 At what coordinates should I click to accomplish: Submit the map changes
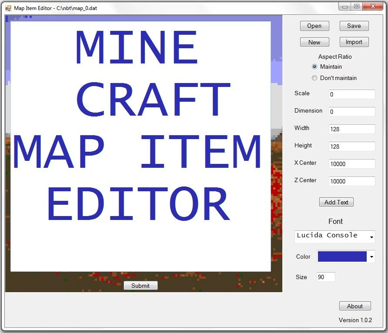(x=140, y=285)
